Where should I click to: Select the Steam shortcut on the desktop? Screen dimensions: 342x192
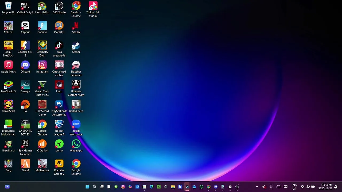pos(76,47)
